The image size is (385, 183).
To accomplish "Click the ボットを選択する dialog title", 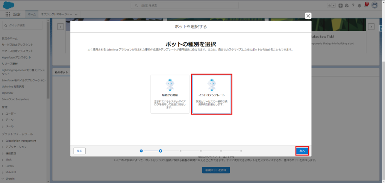I will click(x=191, y=27).
